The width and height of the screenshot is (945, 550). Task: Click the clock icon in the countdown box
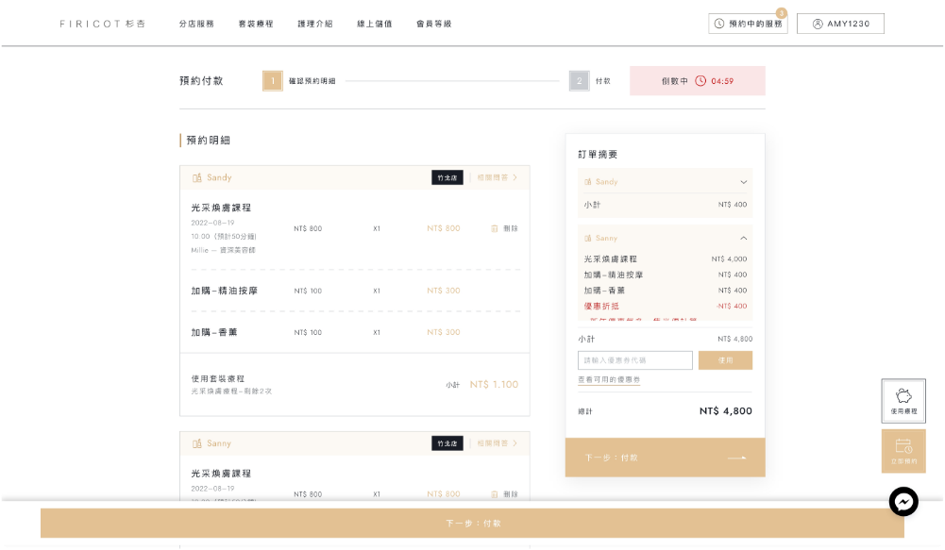pos(700,81)
